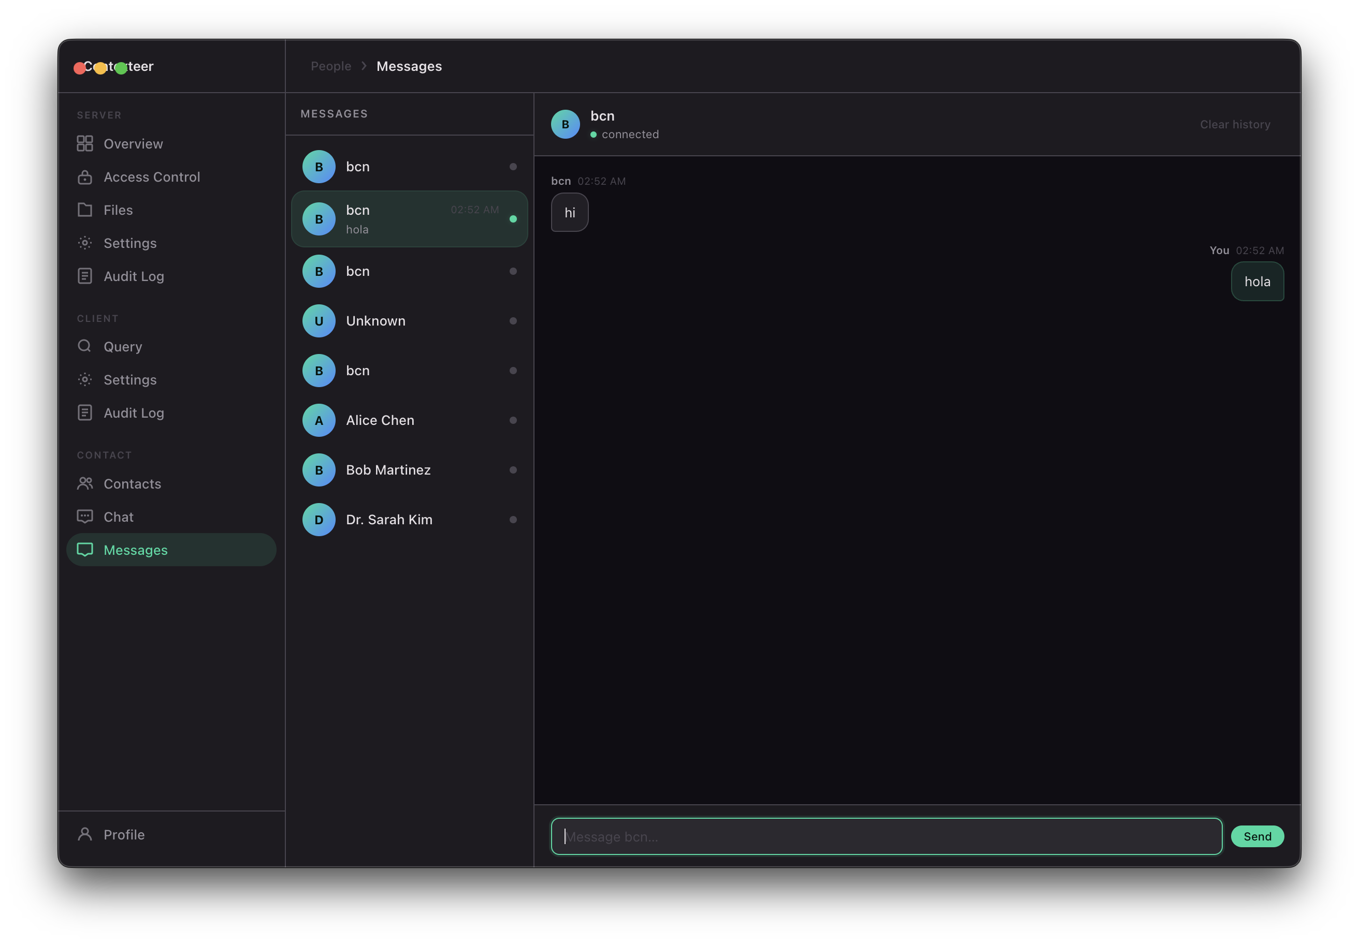This screenshot has height=944, width=1359.
Task: Open Contacts via the people icon
Action: [84, 484]
